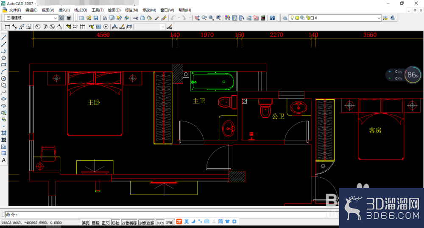Open Plot Preview from the standard toolbar

pos(112,18)
